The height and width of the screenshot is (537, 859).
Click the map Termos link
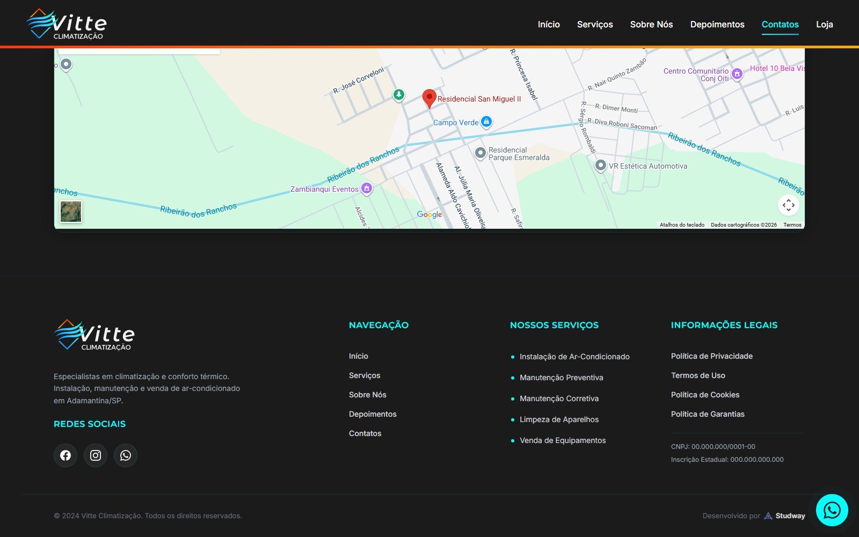tap(792, 225)
